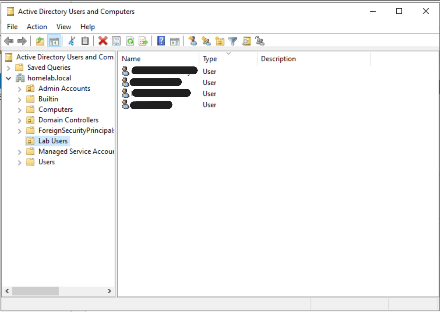
Task: Select the Managed Service Accounts container
Action: 76,152
